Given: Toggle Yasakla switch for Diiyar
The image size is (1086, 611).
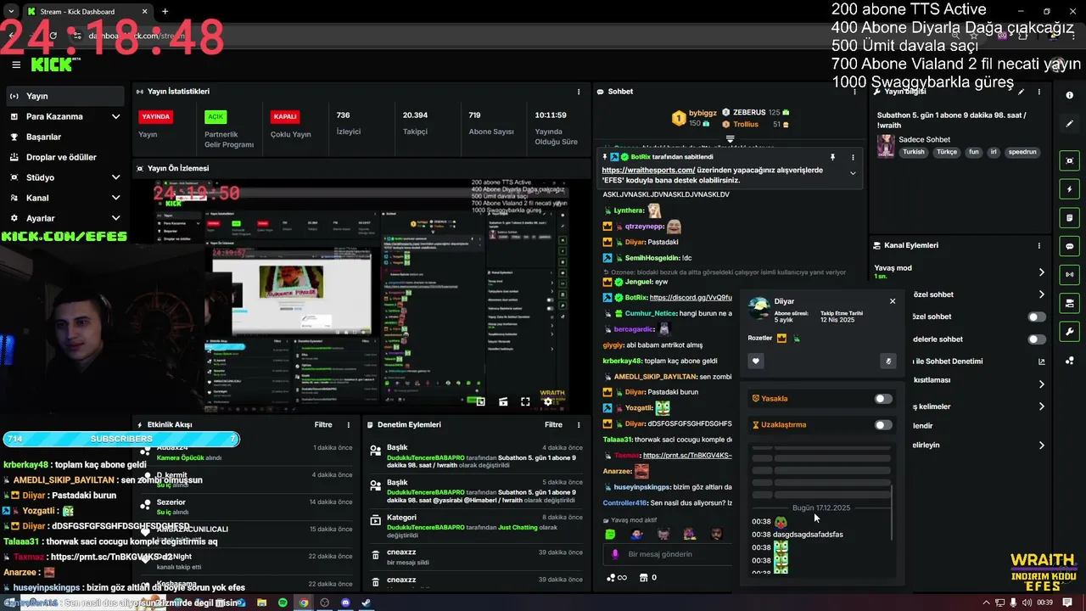Looking at the screenshot, I should point(883,399).
